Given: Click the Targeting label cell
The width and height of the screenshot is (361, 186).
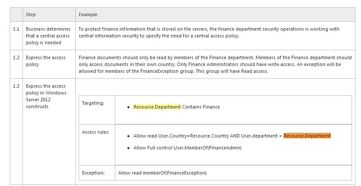Looking at the screenshot, I should point(97,110).
